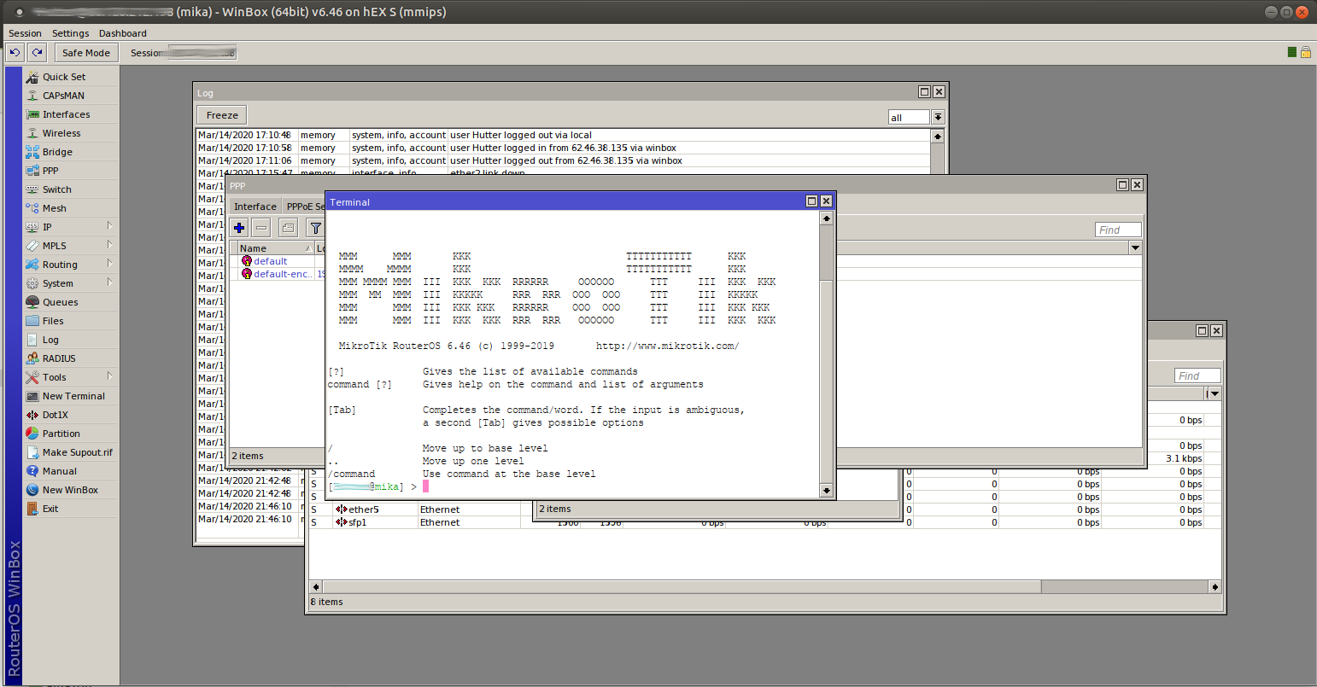
Task: Maximize the Terminal window
Action: click(x=812, y=201)
